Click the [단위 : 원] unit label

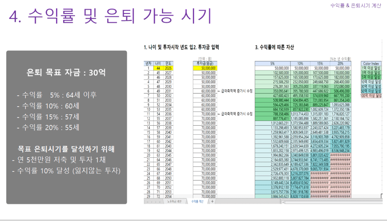click(205, 59)
